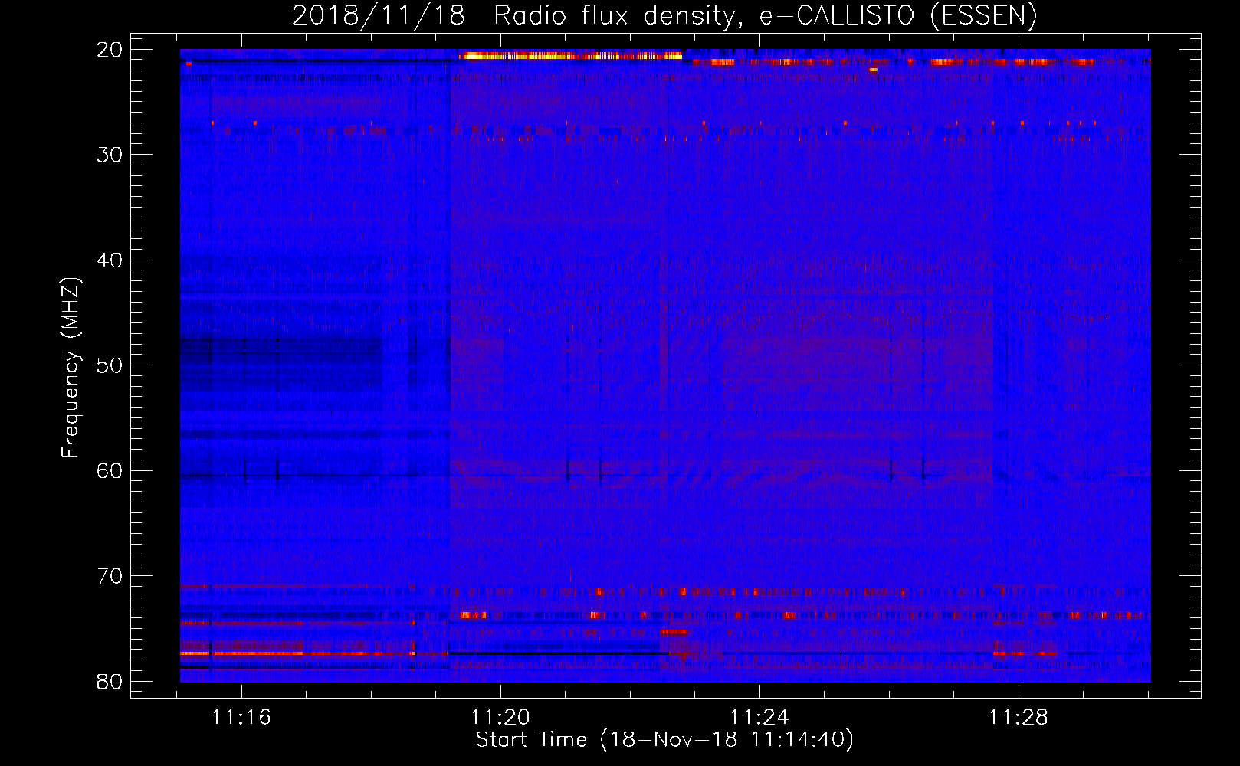Click the 20 frequency tick label
This screenshot has height=766, width=1240.
110,50
